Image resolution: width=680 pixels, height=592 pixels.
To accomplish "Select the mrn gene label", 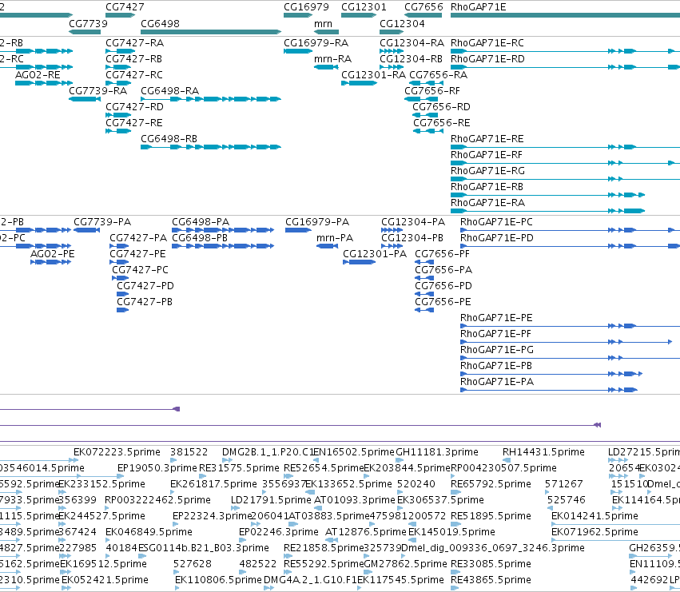I will click(x=323, y=23).
